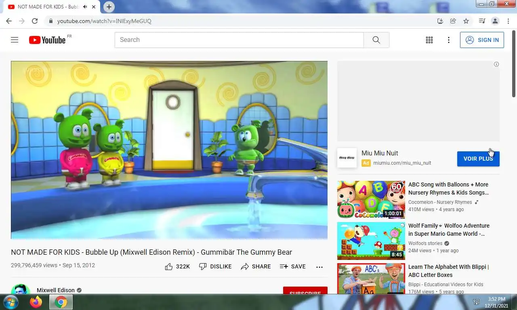Viewport: 517px width, 310px height.
Task: Click the SIGN IN button
Action: [x=482, y=40]
